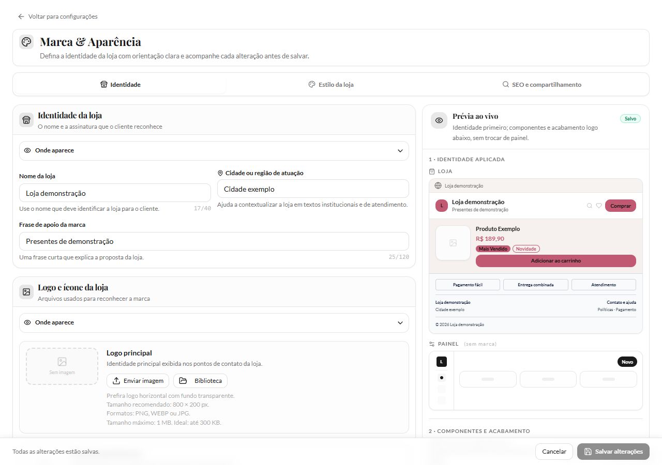Image resolution: width=662 pixels, height=465 pixels.
Task: Click the black L logo in the Painel preview
Action: (x=441, y=362)
